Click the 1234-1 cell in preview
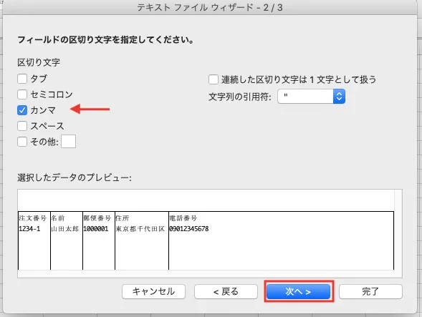Viewport: 422px width, 317px height. pos(29,229)
